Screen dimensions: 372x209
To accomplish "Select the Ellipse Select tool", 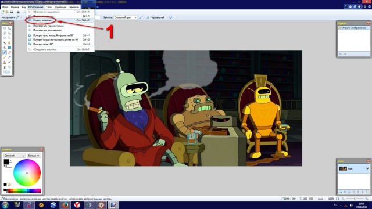I will [5, 38].
